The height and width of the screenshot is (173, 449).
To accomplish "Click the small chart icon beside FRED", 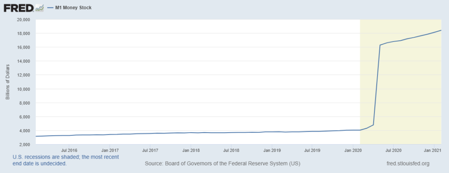I will click(x=39, y=8).
